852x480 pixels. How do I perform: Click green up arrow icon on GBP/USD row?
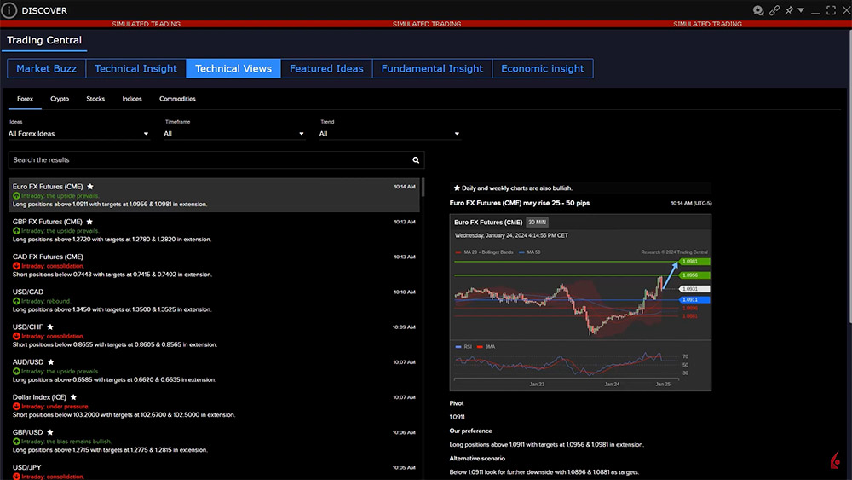[x=16, y=442]
